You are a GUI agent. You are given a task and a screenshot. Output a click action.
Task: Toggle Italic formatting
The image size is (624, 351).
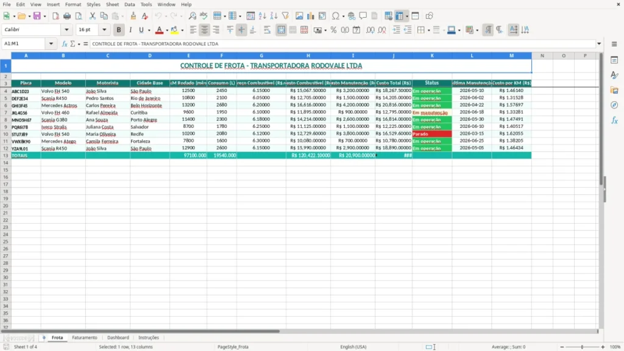pyautogui.click(x=130, y=30)
